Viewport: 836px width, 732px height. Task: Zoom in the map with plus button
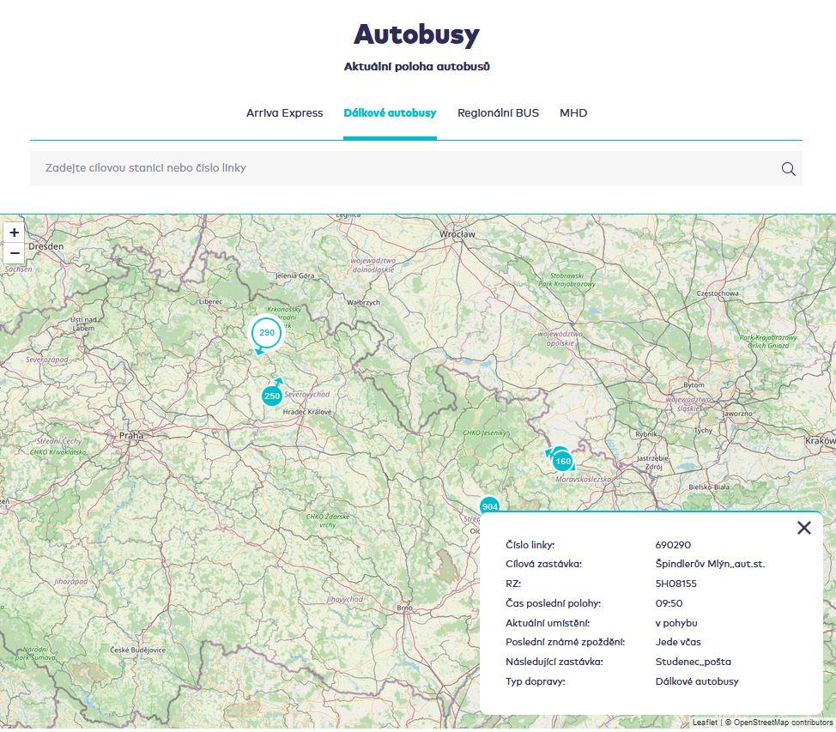tap(15, 233)
